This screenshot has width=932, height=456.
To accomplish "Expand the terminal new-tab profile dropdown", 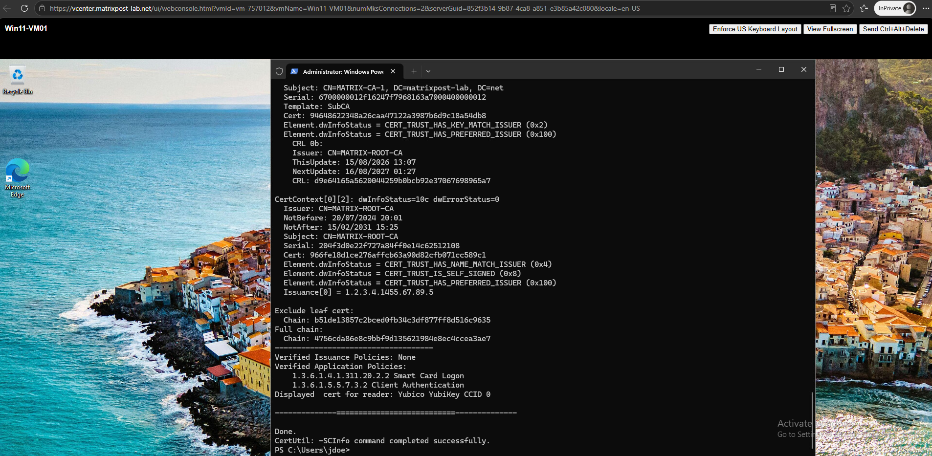I will coord(428,71).
